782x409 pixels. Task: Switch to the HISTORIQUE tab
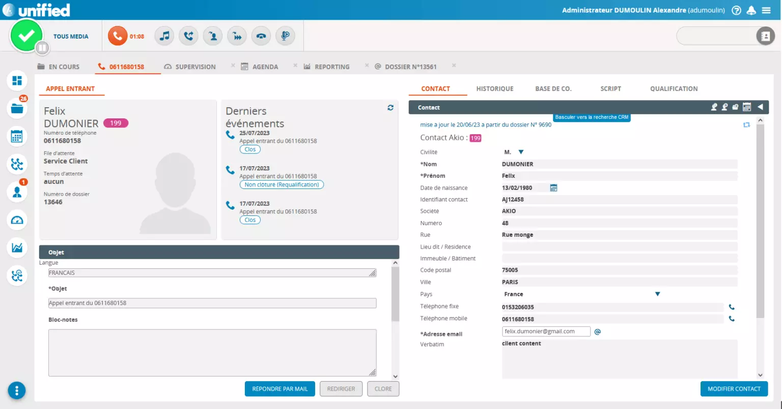pos(495,89)
